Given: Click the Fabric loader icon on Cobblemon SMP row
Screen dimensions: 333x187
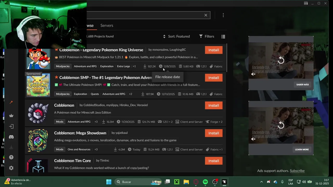Looking at the screenshot, I should tap(211, 94).
